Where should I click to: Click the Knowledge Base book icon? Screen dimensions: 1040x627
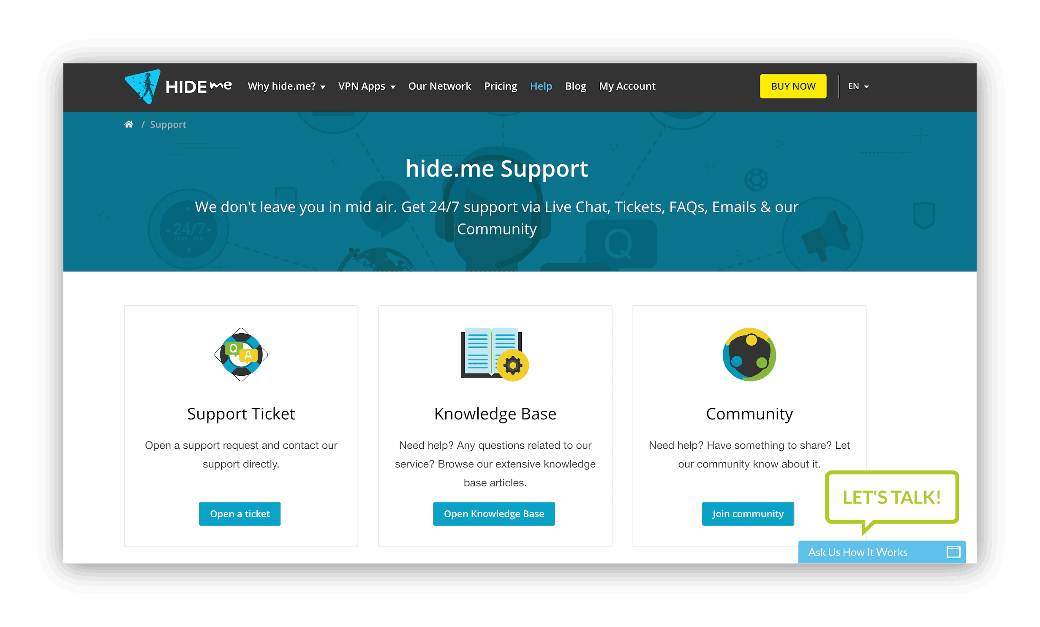[x=495, y=354]
